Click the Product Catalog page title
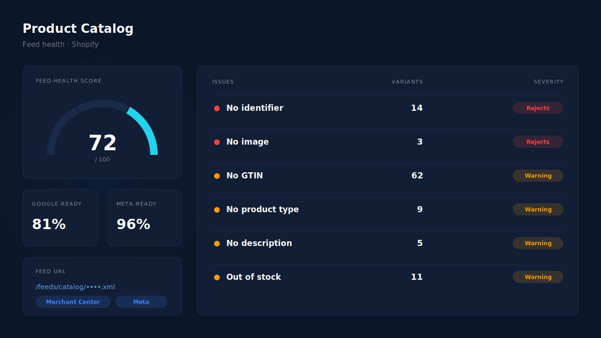Image resolution: width=601 pixels, height=338 pixels. tap(78, 29)
